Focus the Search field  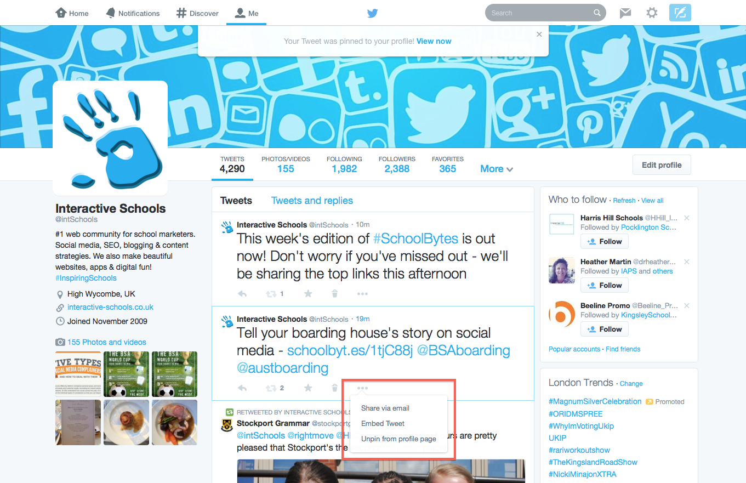point(545,13)
